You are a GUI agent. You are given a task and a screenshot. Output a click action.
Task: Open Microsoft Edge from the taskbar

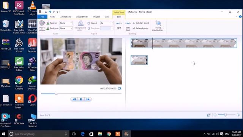pos(83,134)
